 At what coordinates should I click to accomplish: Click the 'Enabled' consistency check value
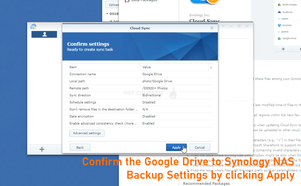click(148, 123)
